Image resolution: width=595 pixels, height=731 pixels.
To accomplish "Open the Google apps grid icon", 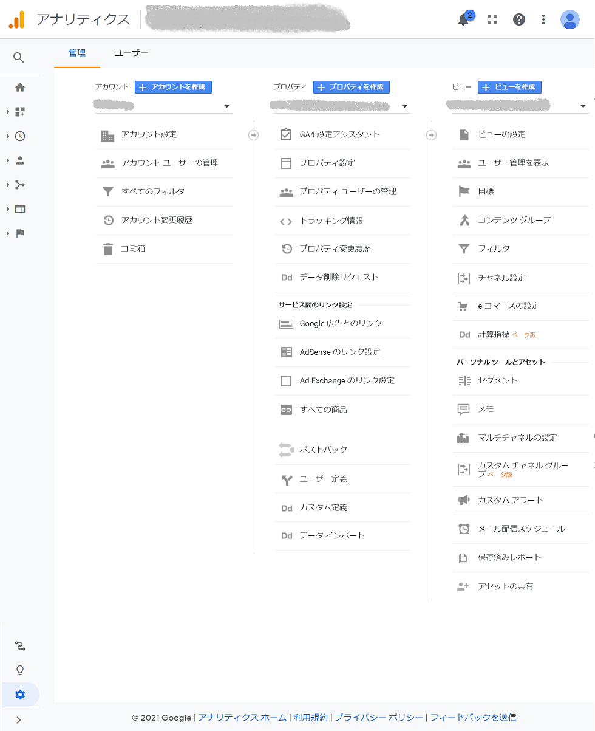I will pyautogui.click(x=492, y=19).
